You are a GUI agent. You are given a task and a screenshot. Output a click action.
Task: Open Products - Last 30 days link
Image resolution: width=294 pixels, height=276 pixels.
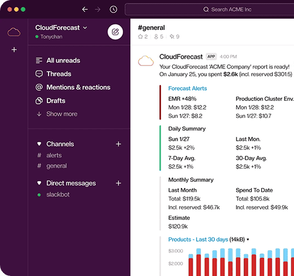pos(198,240)
